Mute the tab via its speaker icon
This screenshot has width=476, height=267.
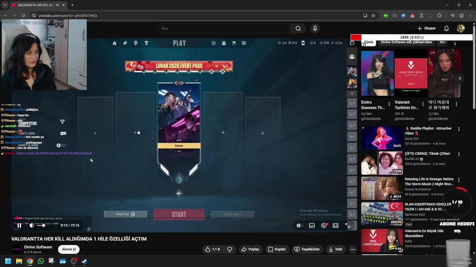click(57, 5)
